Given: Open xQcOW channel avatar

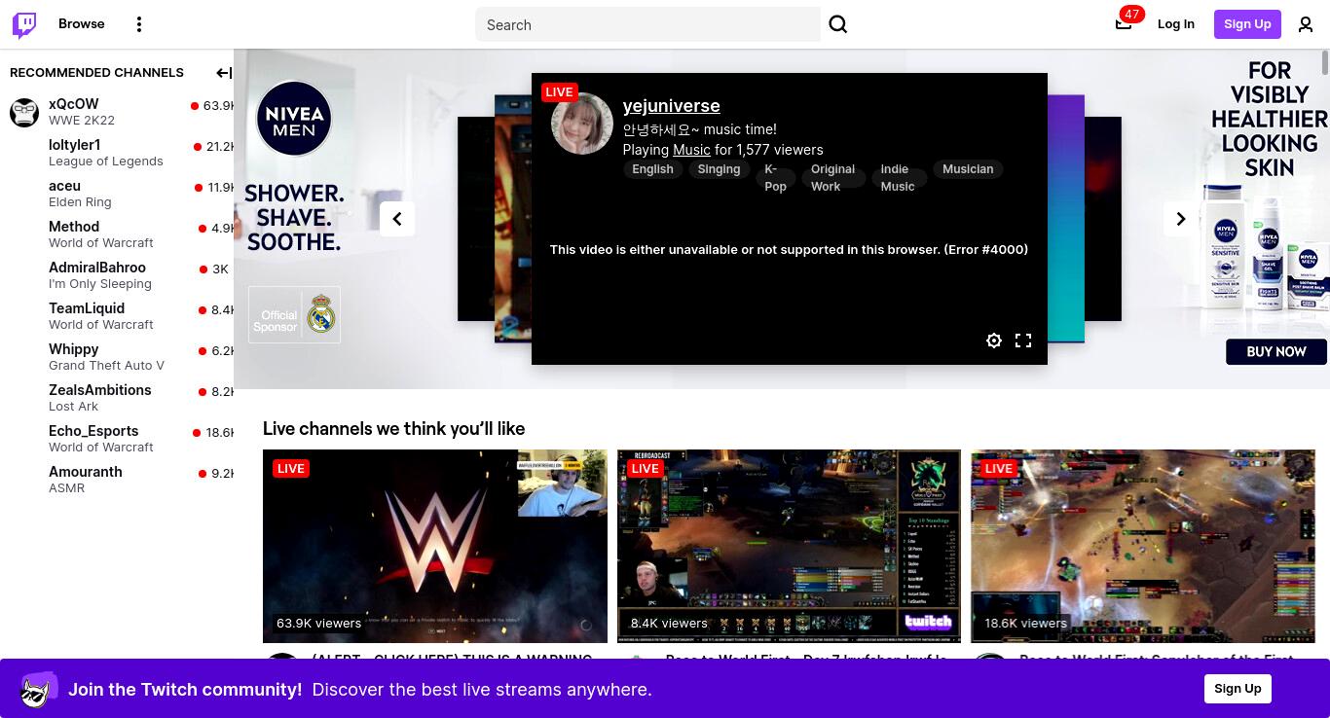Looking at the screenshot, I should pos(24,112).
